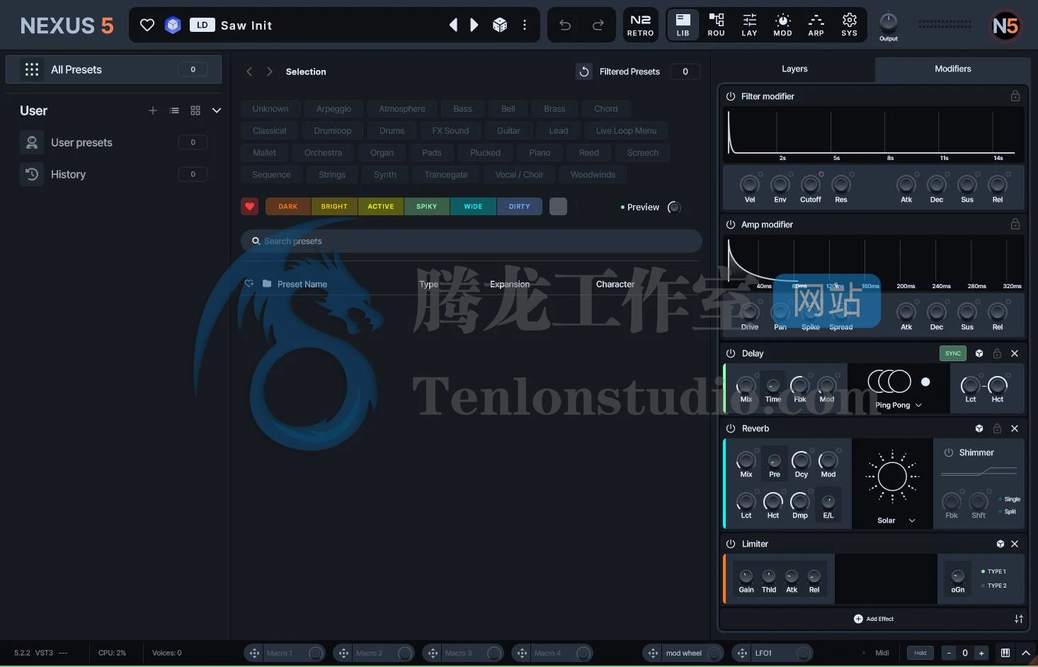Filter presets by Synth category
1038x667 pixels.
(385, 175)
